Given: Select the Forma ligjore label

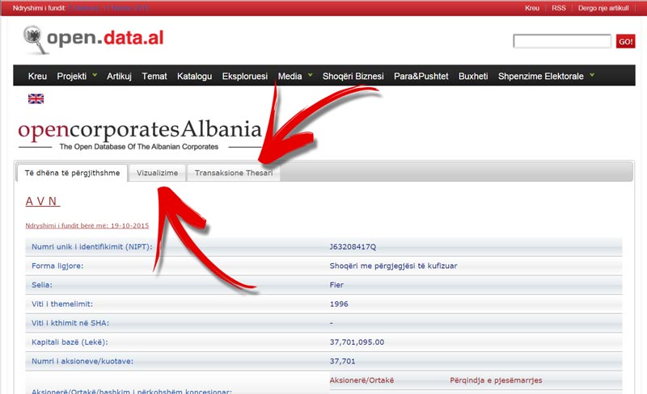Looking at the screenshot, I should pyautogui.click(x=57, y=266).
